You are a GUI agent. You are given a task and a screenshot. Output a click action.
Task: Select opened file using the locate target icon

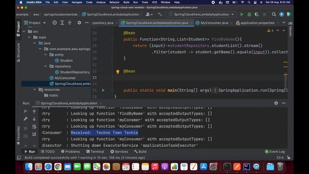55,23
